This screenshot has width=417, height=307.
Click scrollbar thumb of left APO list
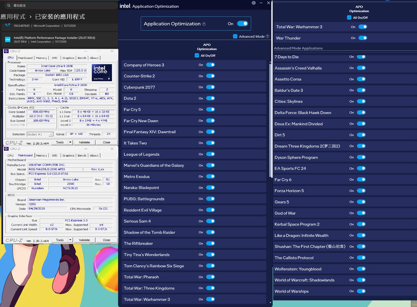click(270, 121)
